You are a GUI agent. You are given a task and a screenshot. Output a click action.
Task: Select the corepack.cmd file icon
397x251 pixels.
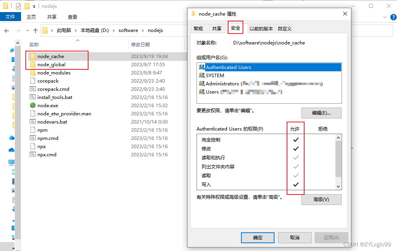coord(33,89)
